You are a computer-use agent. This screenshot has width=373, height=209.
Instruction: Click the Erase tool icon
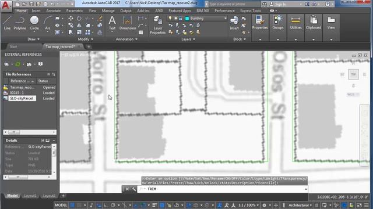(100, 19)
